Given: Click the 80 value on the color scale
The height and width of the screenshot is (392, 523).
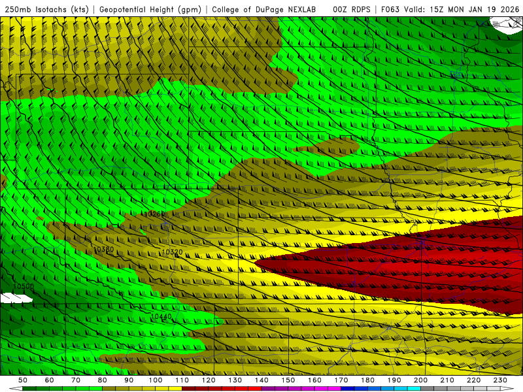Looking at the screenshot, I should click(103, 380).
